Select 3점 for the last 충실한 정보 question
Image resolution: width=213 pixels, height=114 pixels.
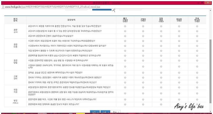click(x=161, y=104)
